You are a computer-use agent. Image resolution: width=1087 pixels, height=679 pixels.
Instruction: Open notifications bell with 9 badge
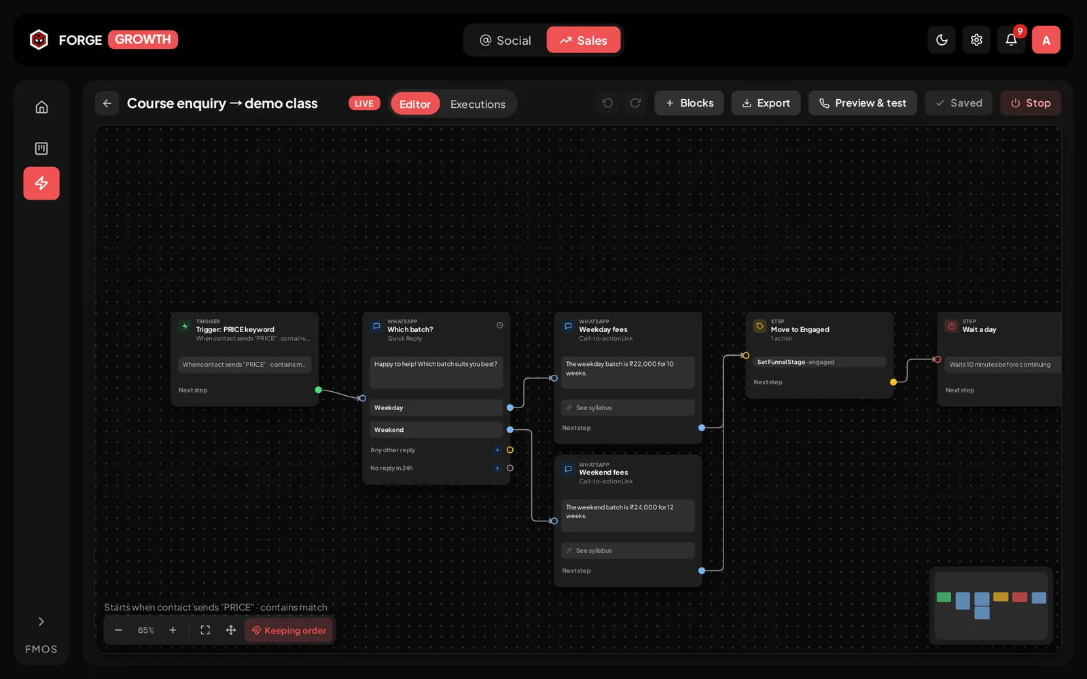tap(1011, 40)
